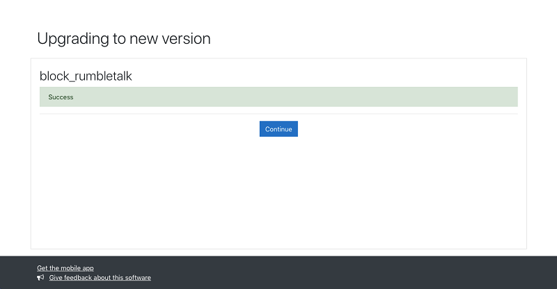This screenshot has height=289, width=557.
Task: Click the megaphone feedback icon
Action: [40, 277]
